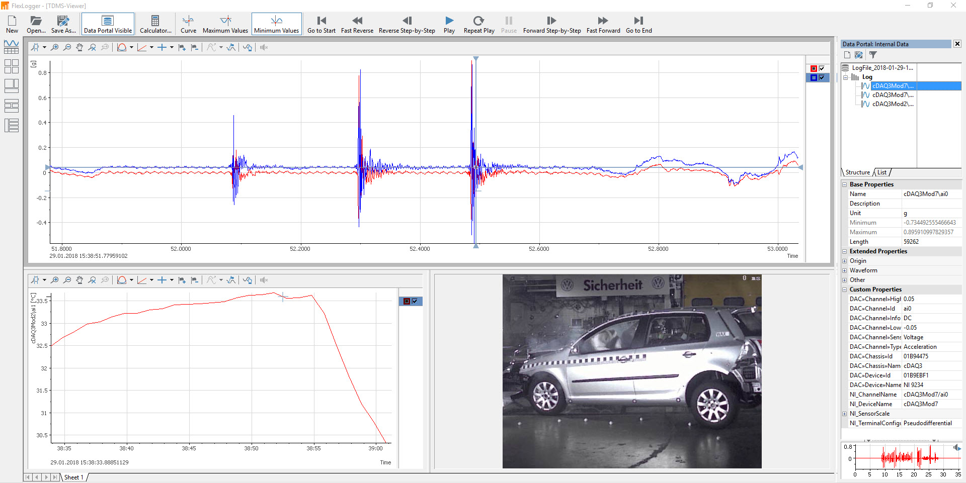Open the Save As dialog

[63, 24]
